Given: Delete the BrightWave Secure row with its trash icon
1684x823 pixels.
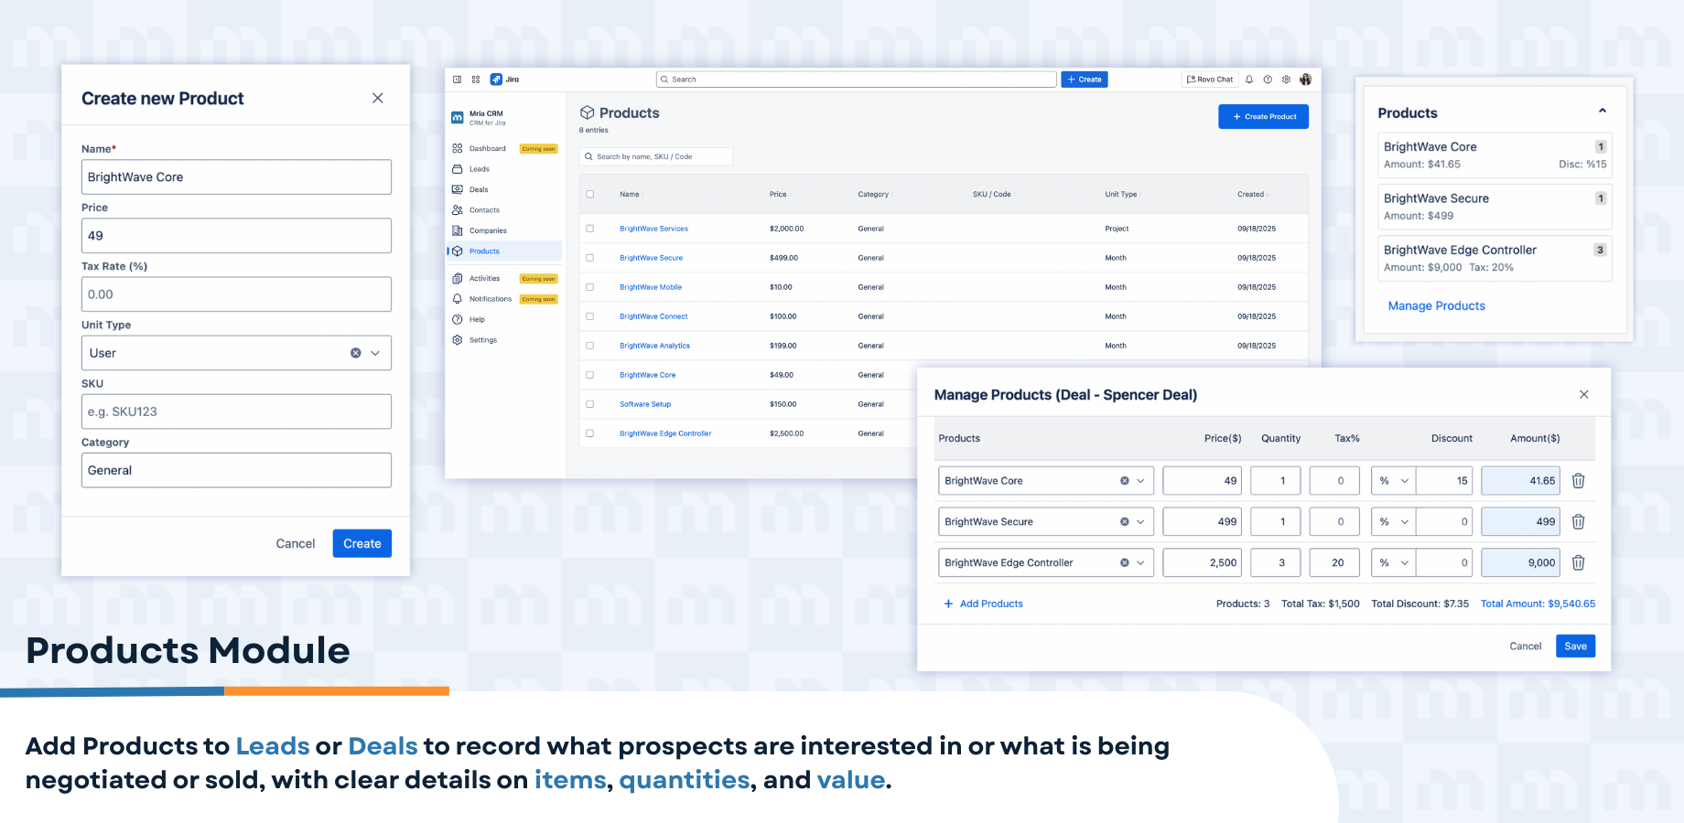Looking at the screenshot, I should pyautogui.click(x=1579, y=522).
